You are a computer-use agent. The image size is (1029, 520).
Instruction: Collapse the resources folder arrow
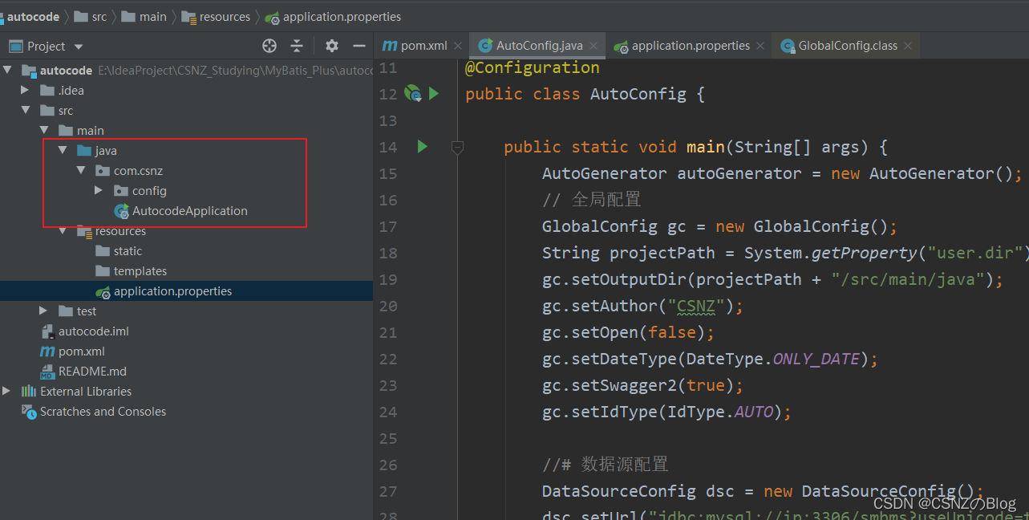pos(63,230)
